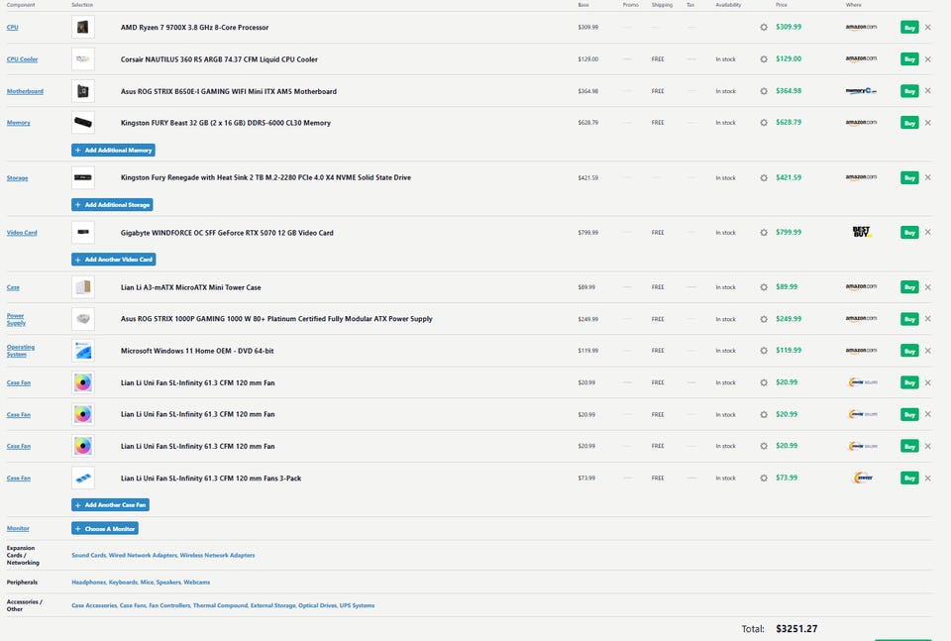Click the $799.99 green video card price
This screenshot has width=951, height=641.
(x=789, y=232)
